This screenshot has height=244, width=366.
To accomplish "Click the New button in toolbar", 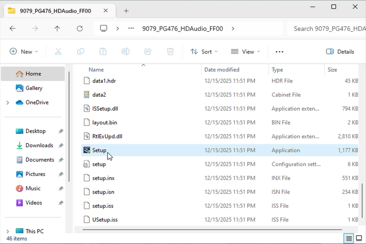I will [24, 52].
